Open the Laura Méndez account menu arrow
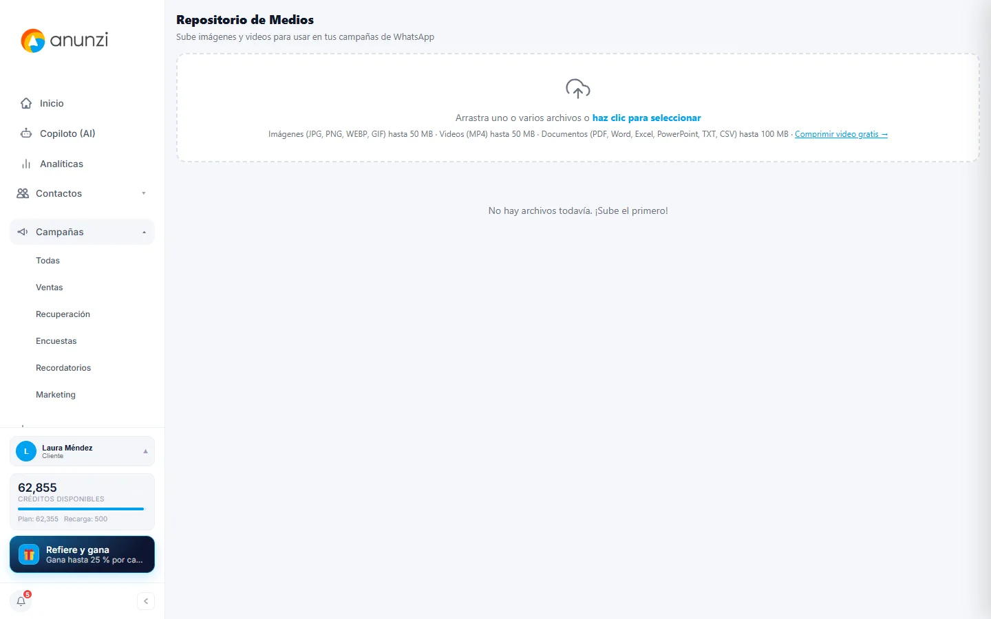 145,451
